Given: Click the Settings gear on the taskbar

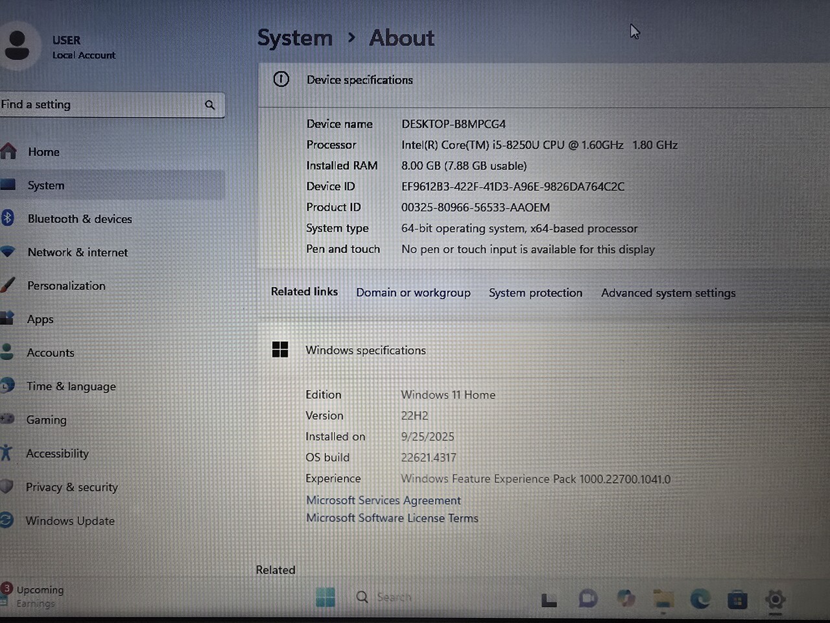Looking at the screenshot, I should pos(775,600).
